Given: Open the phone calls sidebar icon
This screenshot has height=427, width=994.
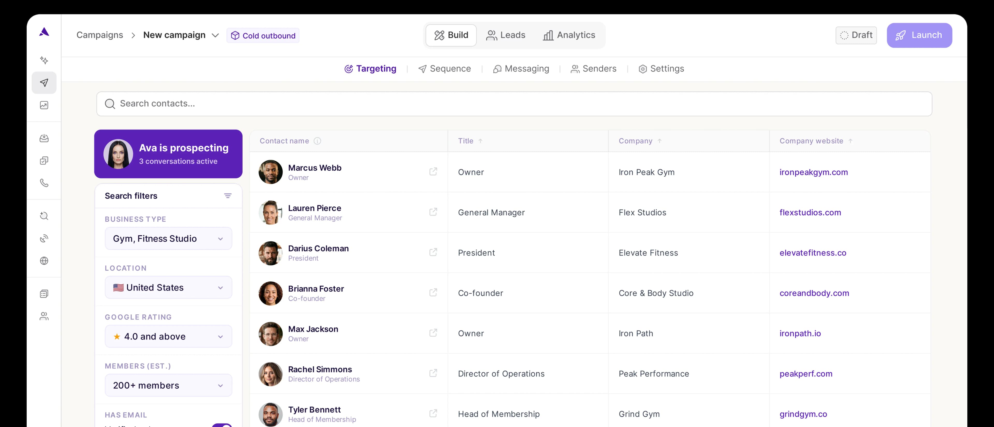Looking at the screenshot, I should (44, 183).
